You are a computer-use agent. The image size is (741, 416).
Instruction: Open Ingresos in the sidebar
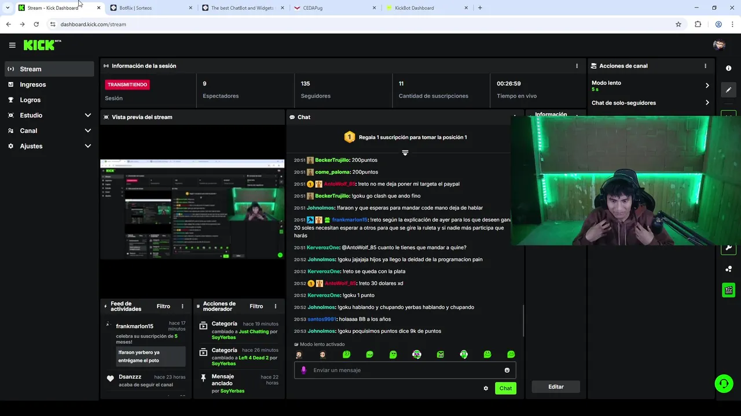point(49,84)
